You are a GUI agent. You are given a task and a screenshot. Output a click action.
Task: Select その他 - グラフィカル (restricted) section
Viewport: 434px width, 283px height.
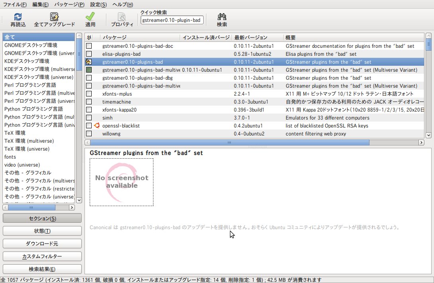pyautogui.click(x=39, y=189)
